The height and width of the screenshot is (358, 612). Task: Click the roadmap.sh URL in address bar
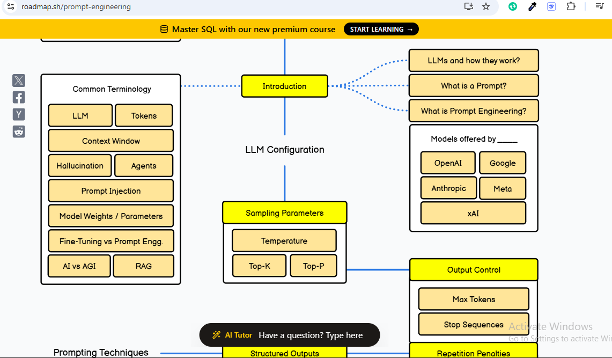coord(76,6)
